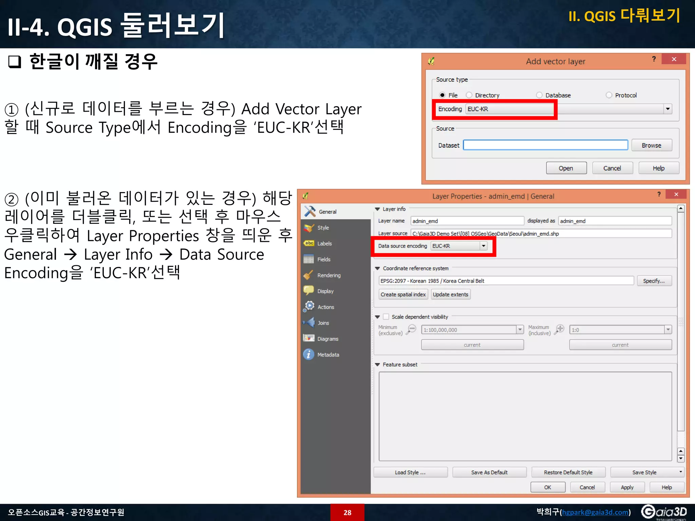Open the Save Style dropdown arrow

tap(680, 472)
